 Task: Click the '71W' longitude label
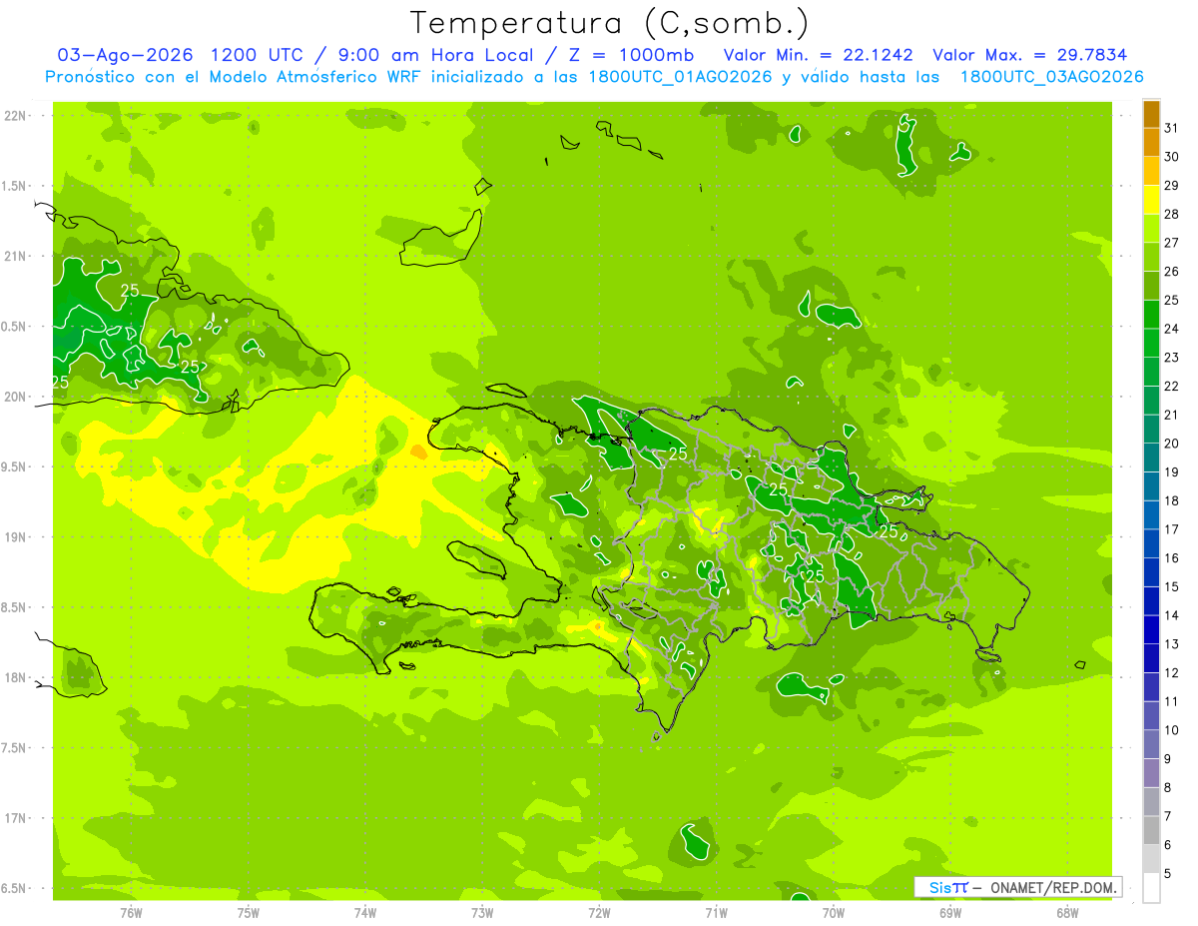(716, 913)
